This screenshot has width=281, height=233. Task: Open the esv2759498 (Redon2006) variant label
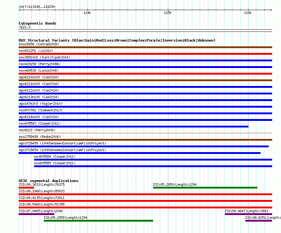40,137
